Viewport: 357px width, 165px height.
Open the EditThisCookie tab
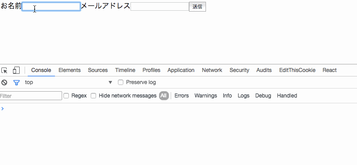click(x=297, y=70)
